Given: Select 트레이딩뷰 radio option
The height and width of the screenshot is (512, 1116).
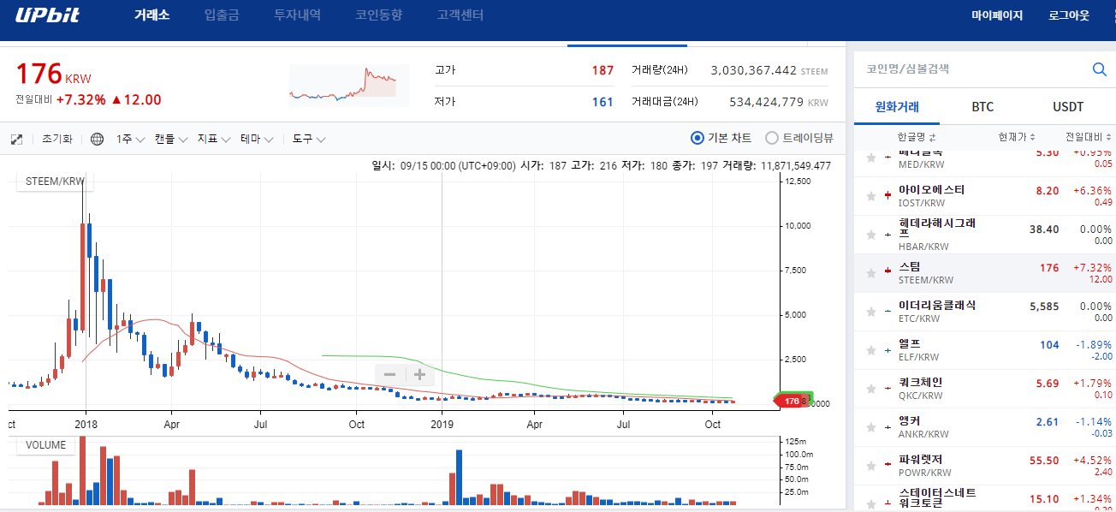Looking at the screenshot, I should pyautogui.click(x=799, y=138).
